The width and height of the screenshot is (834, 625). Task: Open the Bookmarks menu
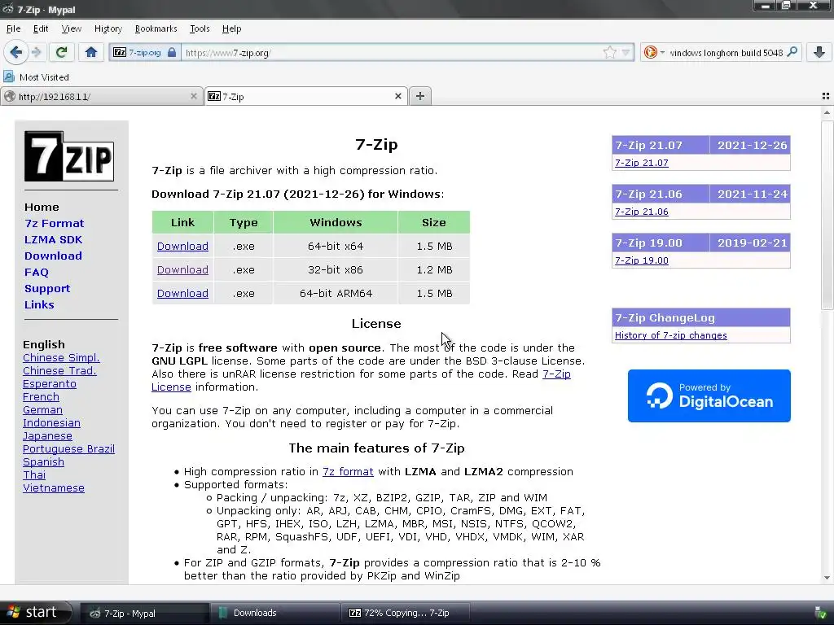click(x=156, y=28)
